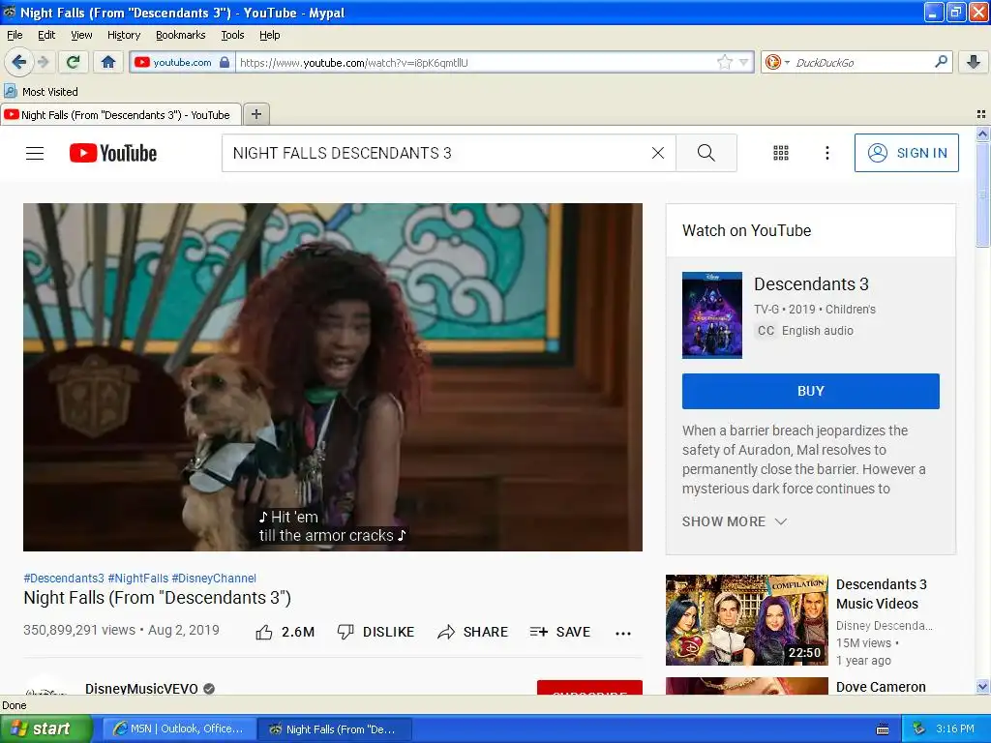Open YouTube settings three-dot menu
This screenshot has width=991, height=743.
click(x=826, y=153)
